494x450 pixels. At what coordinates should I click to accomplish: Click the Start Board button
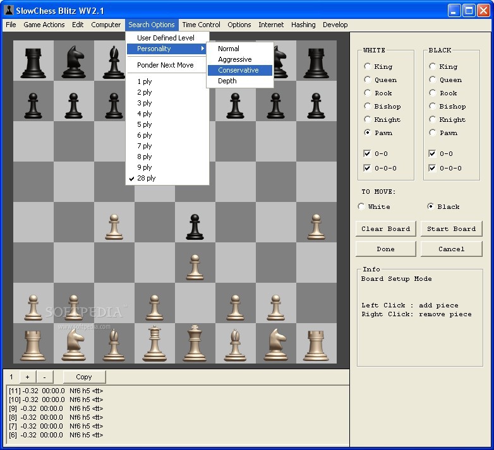(x=451, y=228)
